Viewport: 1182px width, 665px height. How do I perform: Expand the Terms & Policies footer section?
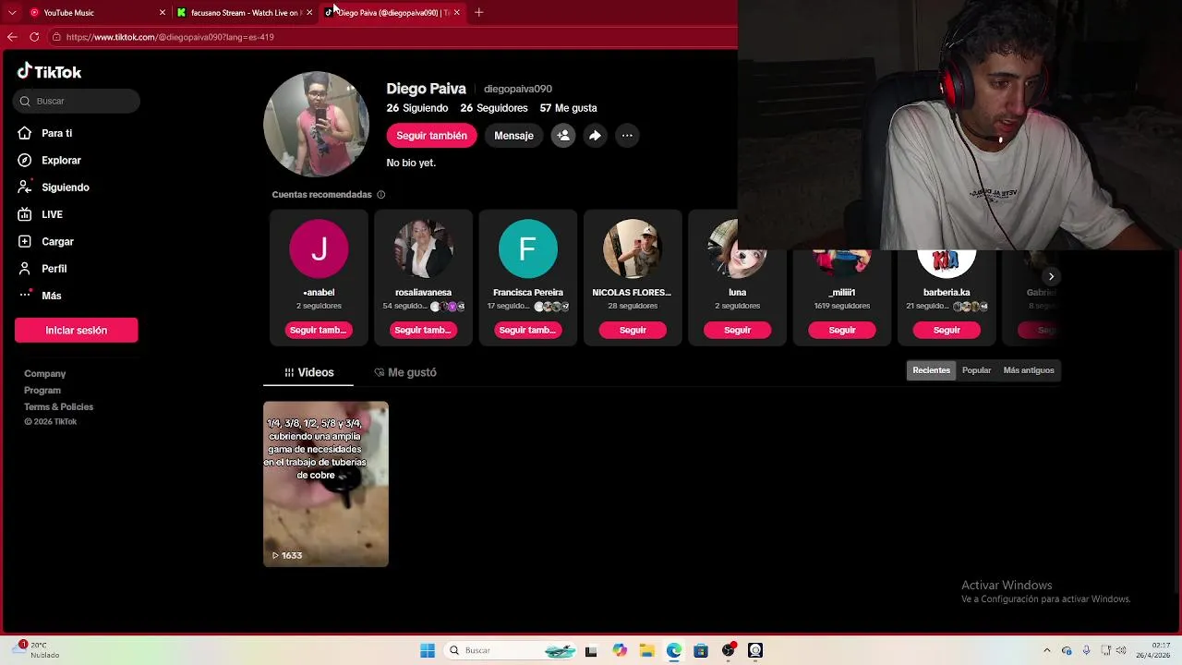click(x=58, y=406)
